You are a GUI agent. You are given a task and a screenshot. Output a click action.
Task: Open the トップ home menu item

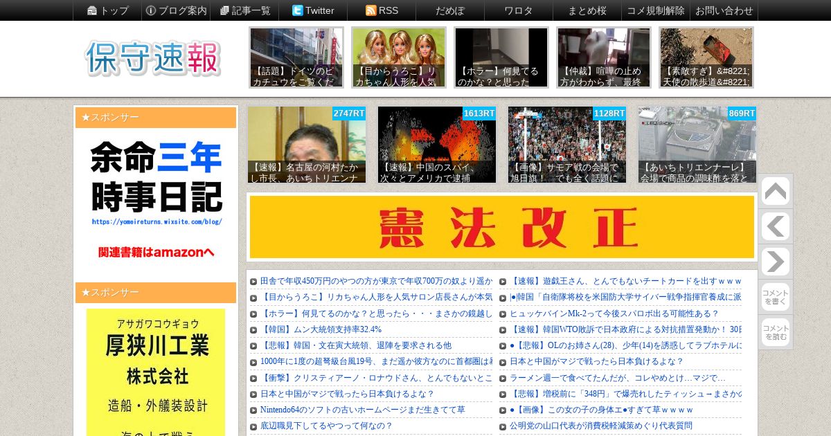click(x=107, y=10)
